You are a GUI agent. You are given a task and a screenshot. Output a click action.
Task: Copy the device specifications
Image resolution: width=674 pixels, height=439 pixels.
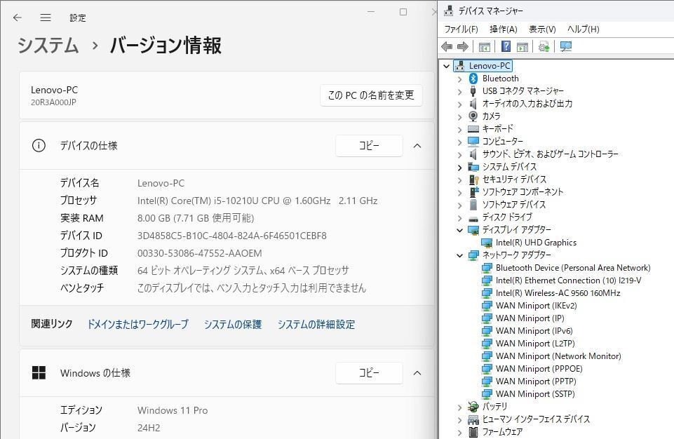[x=369, y=145]
